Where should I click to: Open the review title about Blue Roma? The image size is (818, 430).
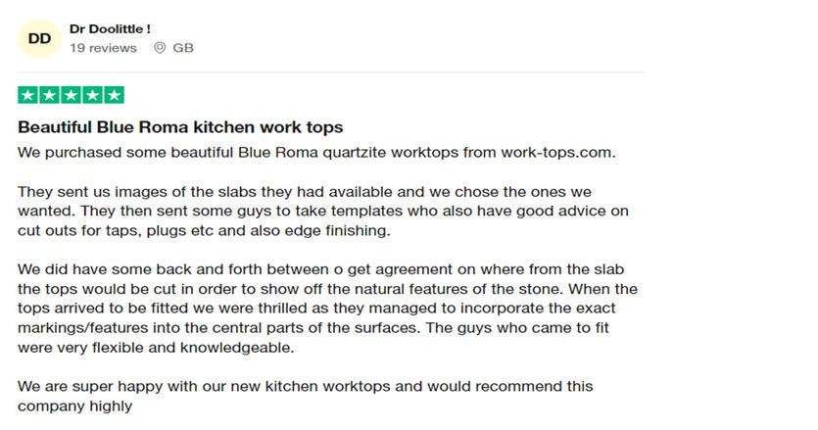click(x=180, y=127)
